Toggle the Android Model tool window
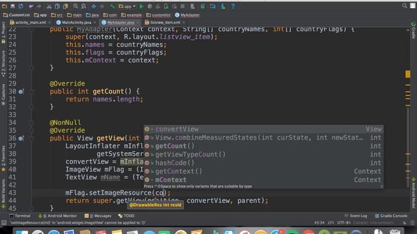The height and width of the screenshot is (234, 417). tap(414, 193)
